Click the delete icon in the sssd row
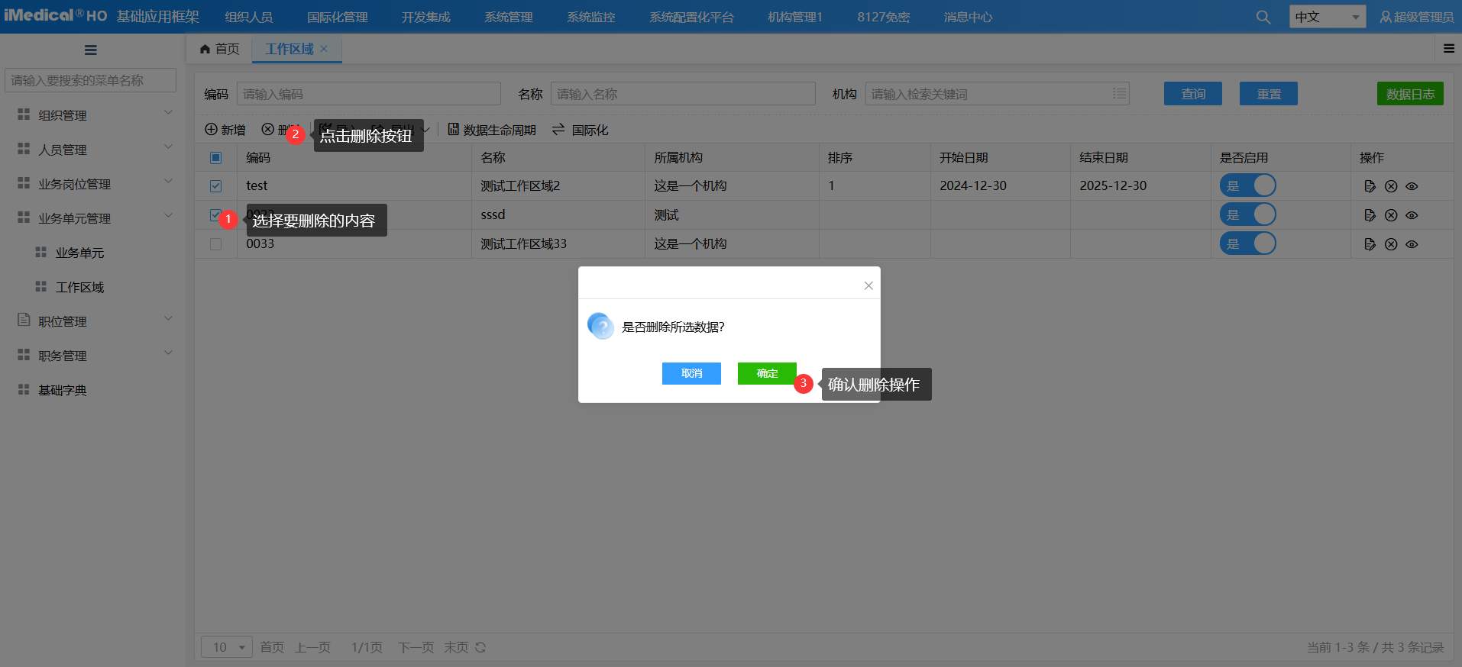The width and height of the screenshot is (1462, 667). click(x=1391, y=215)
